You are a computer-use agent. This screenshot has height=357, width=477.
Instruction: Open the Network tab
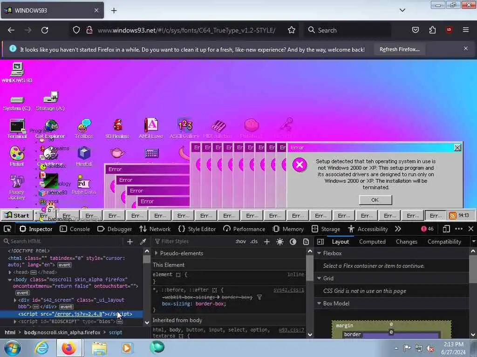tap(155, 229)
